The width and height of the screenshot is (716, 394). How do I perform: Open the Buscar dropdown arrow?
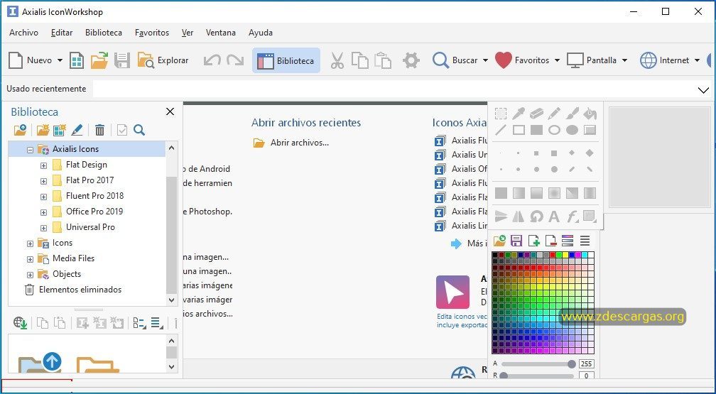485,60
